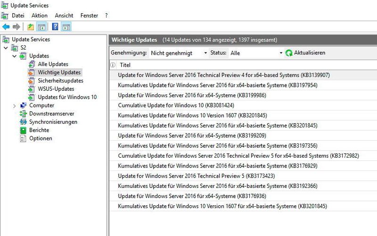Click the WSUS-Updates view icon
Screen dimensions: 377x236
[32, 89]
